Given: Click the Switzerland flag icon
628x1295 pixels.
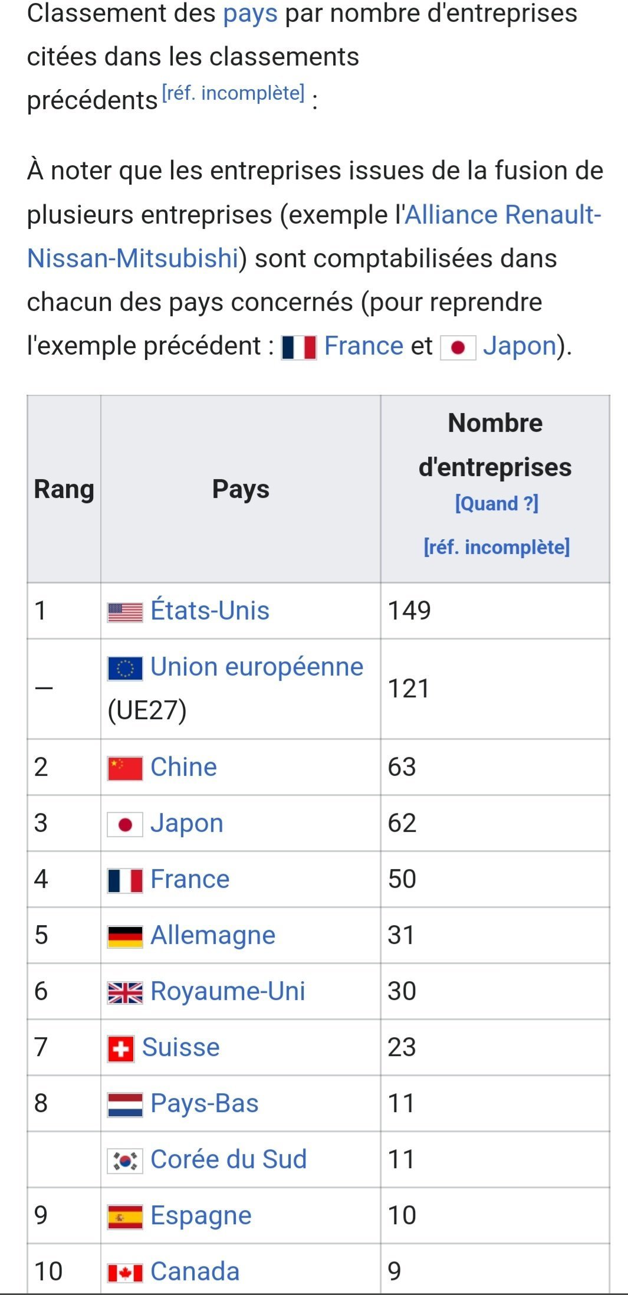Looking at the screenshot, I should (121, 1049).
